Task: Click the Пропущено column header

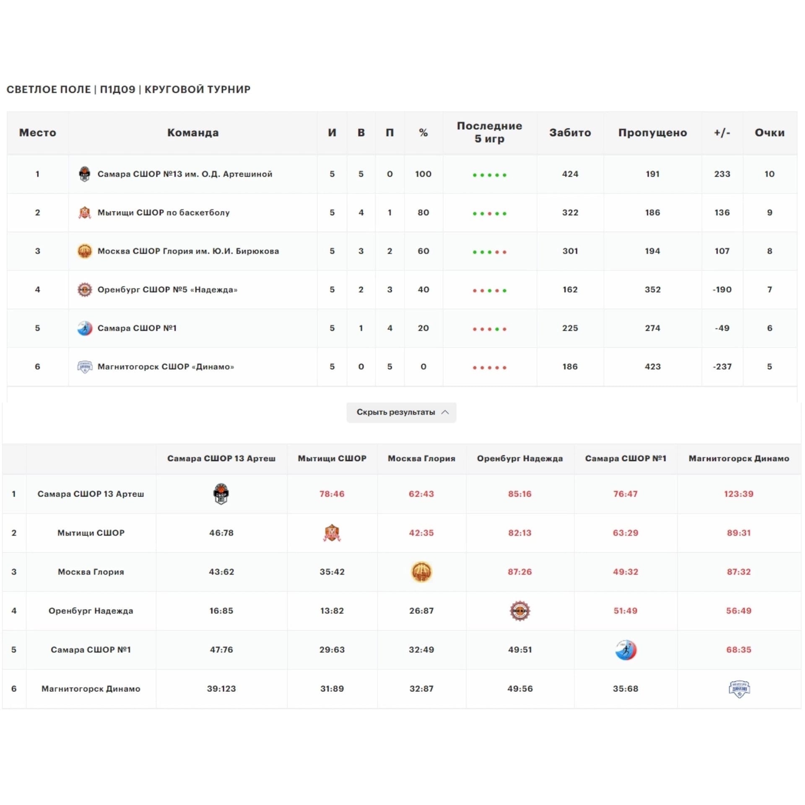Action: (x=652, y=133)
